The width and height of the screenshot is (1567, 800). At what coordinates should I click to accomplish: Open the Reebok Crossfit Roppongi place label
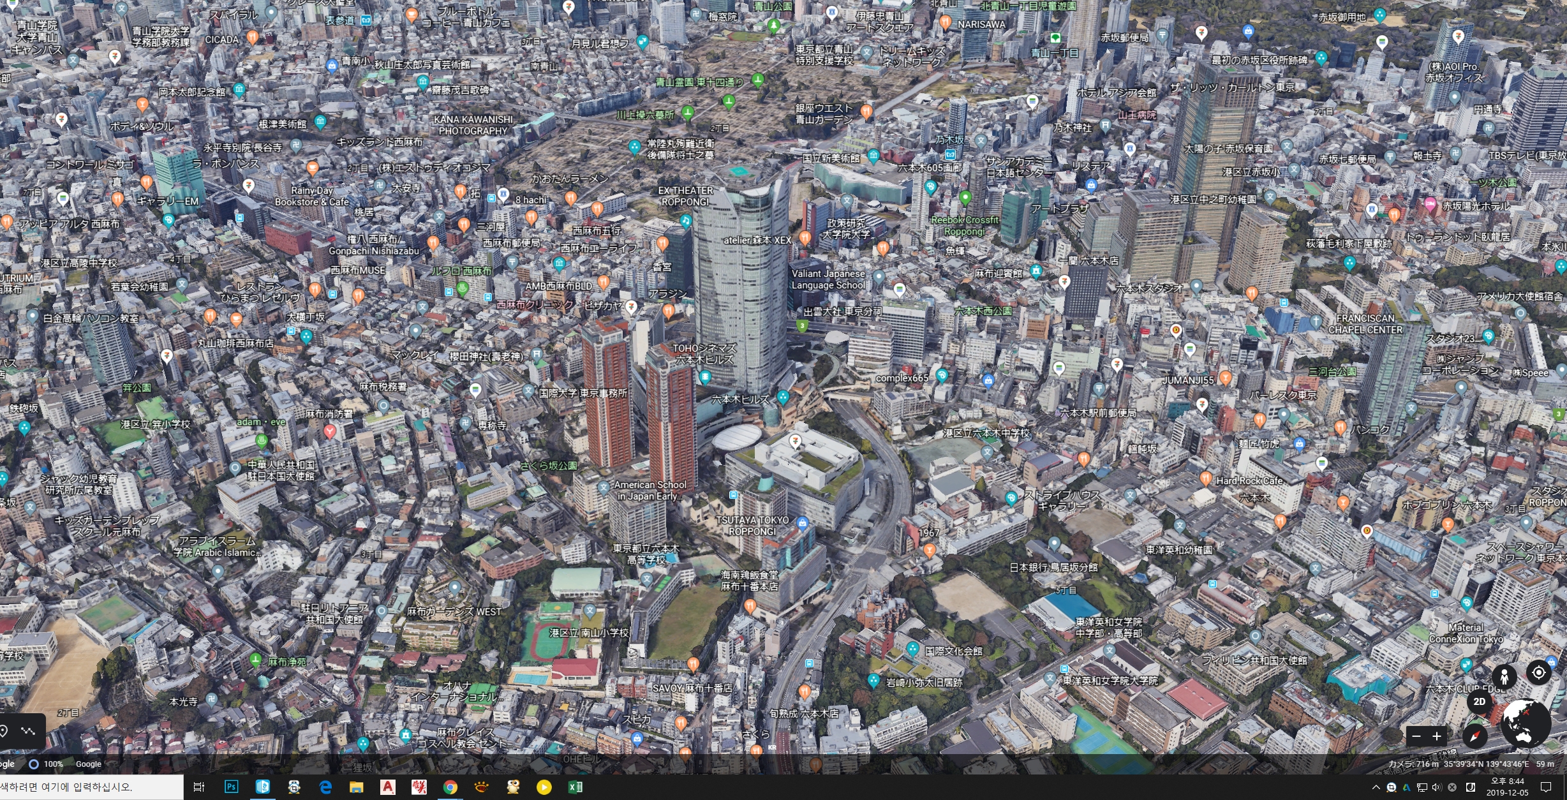click(x=965, y=225)
